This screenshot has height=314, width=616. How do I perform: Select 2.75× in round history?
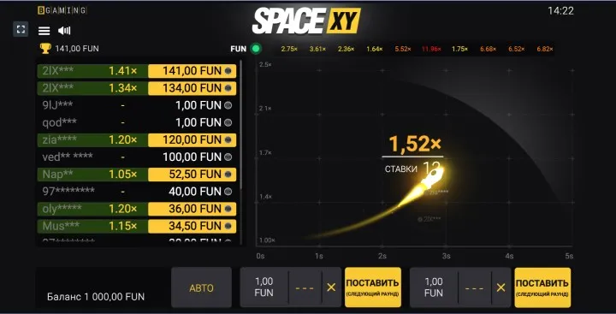coord(289,49)
